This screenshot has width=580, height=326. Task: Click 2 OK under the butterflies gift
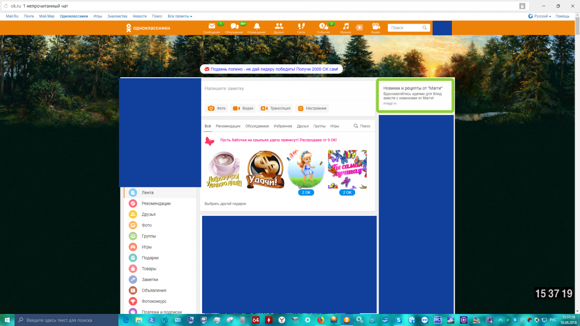coord(347,192)
